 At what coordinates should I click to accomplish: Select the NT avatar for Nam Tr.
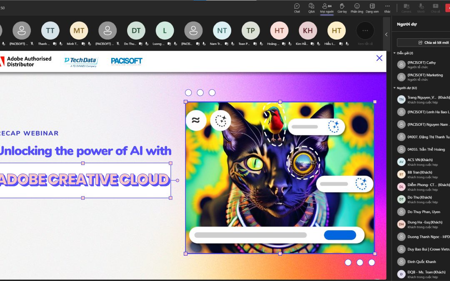pyautogui.click(x=222, y=30)
